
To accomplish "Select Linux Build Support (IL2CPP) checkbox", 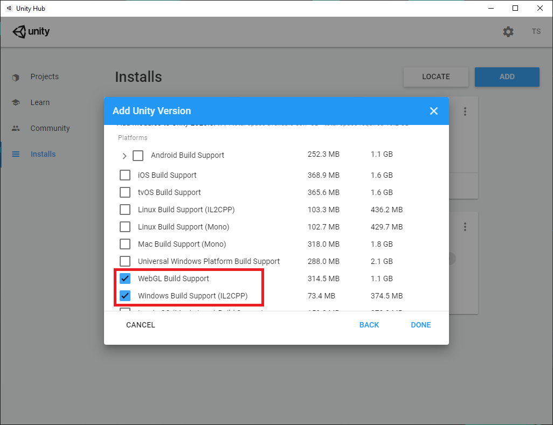I will 125,210.
